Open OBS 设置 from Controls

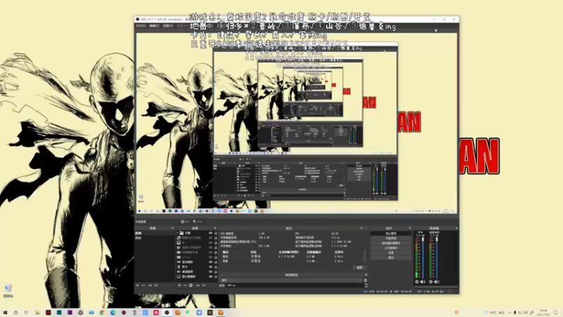pos(391,253)
